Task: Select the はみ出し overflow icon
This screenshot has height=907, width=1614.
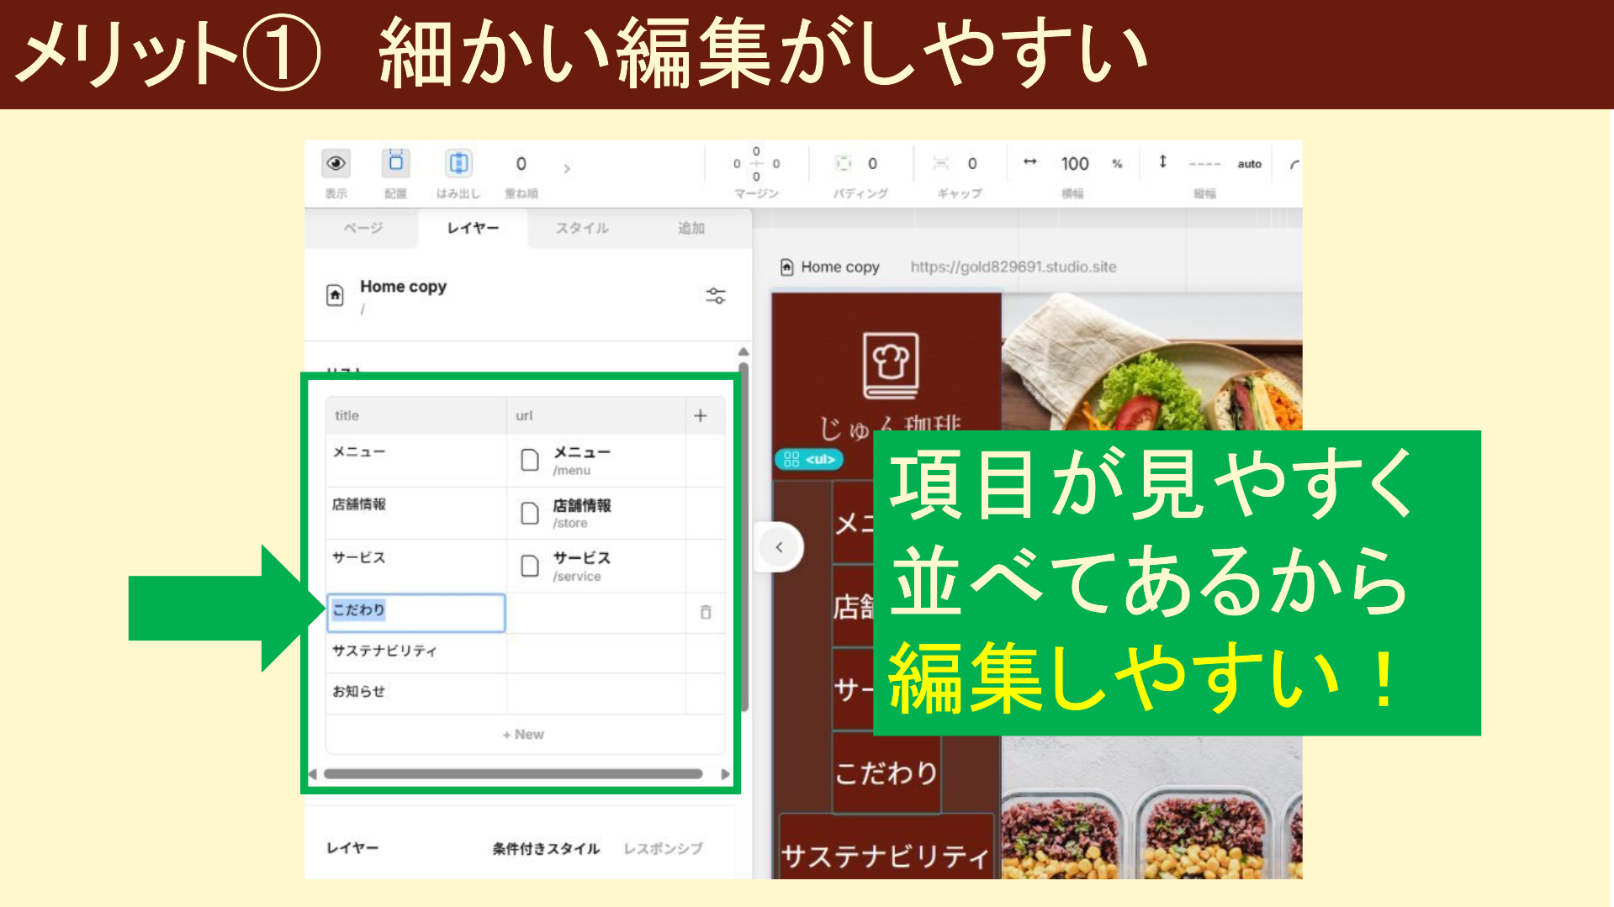Action: click(458, 164)
